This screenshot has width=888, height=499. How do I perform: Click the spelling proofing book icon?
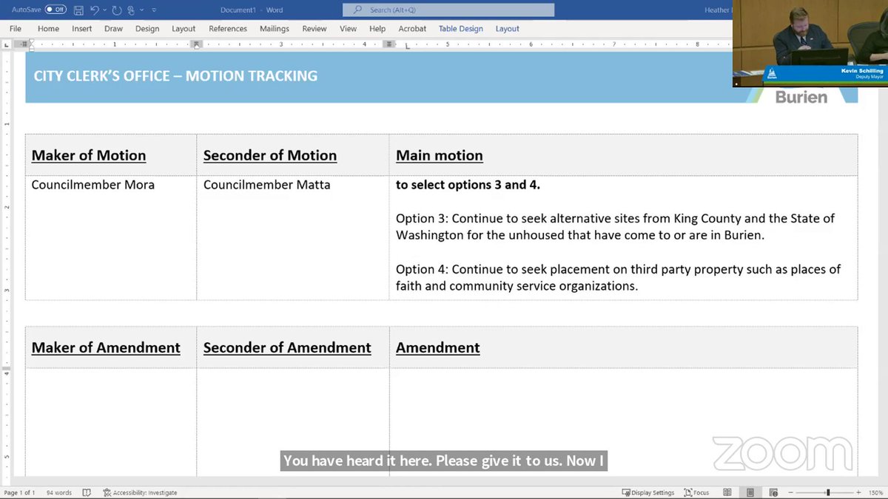[87, 492]
